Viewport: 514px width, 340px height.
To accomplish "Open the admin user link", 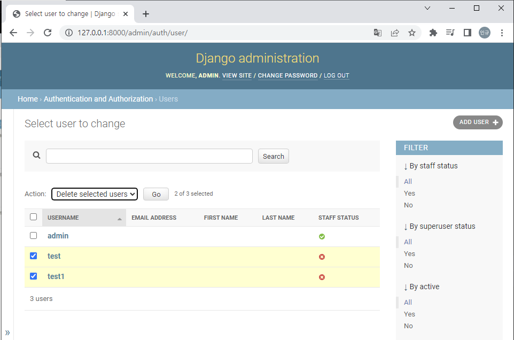I will (58, 236).
